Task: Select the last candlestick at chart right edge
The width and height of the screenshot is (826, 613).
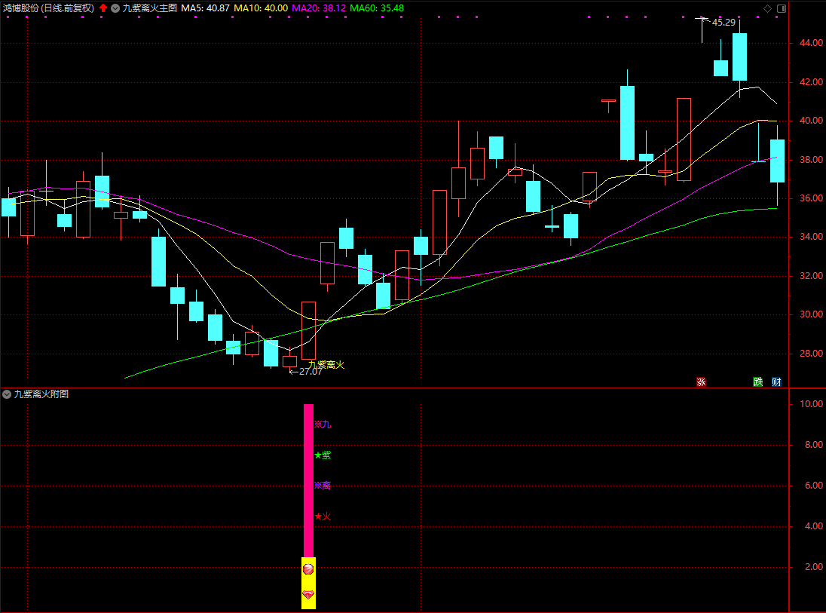Action: pos(778,161)
